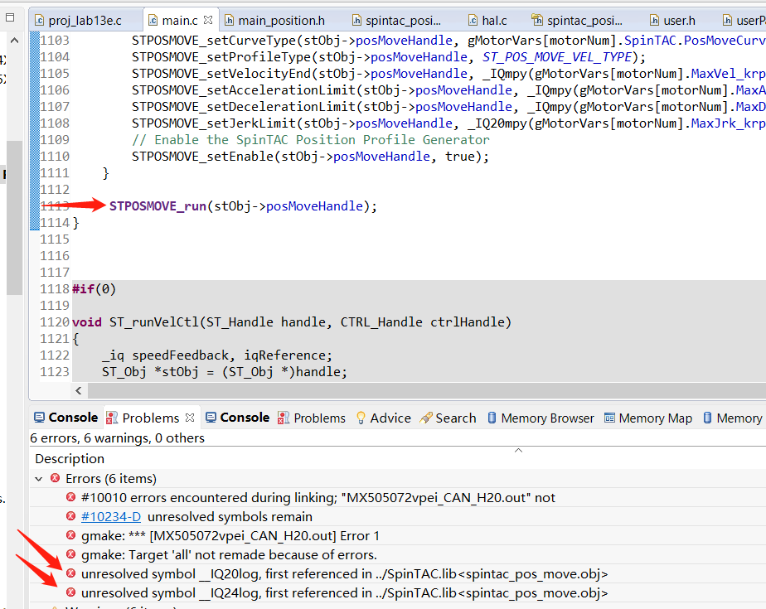The height and width of the screenshot is (609, 766).
Task: Click the hal.c file icon
Action: click(x=473, y=20)
